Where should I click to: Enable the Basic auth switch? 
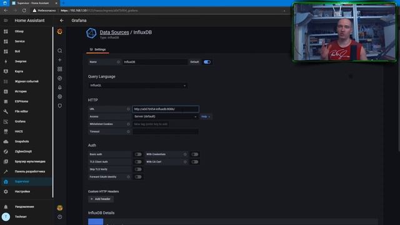tap(138, 154)
